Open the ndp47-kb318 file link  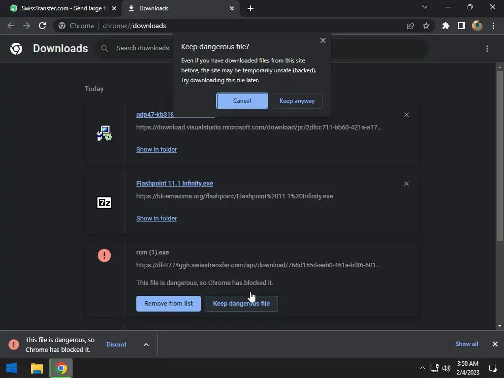pos(155,114)
